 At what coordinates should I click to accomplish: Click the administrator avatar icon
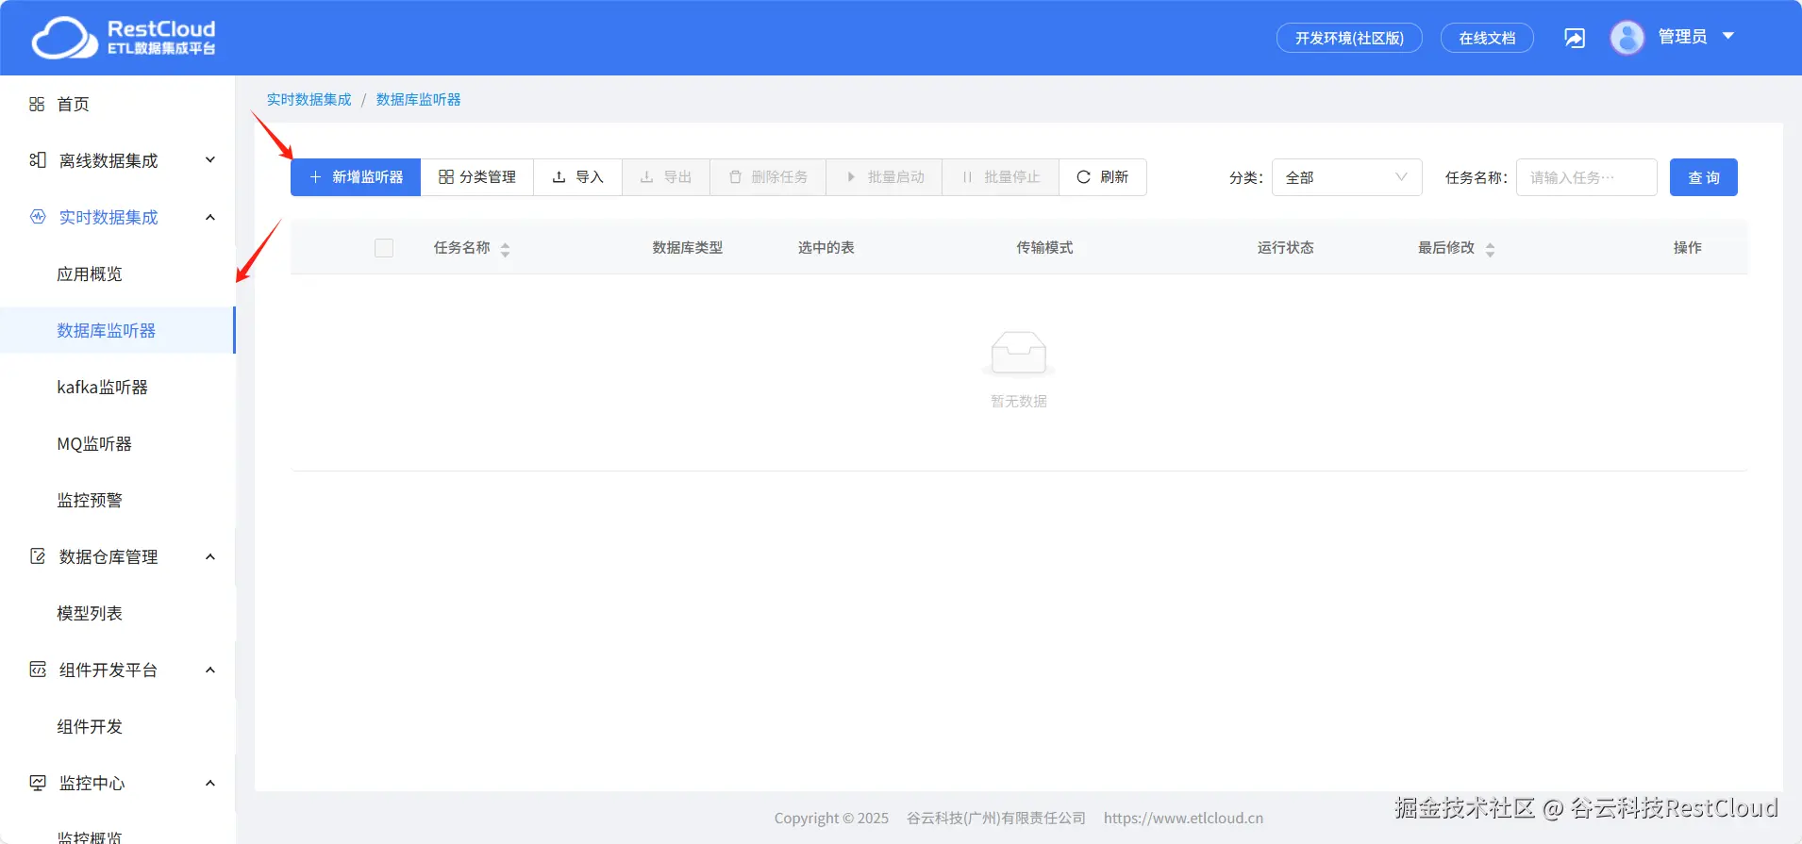[1627, 38]
